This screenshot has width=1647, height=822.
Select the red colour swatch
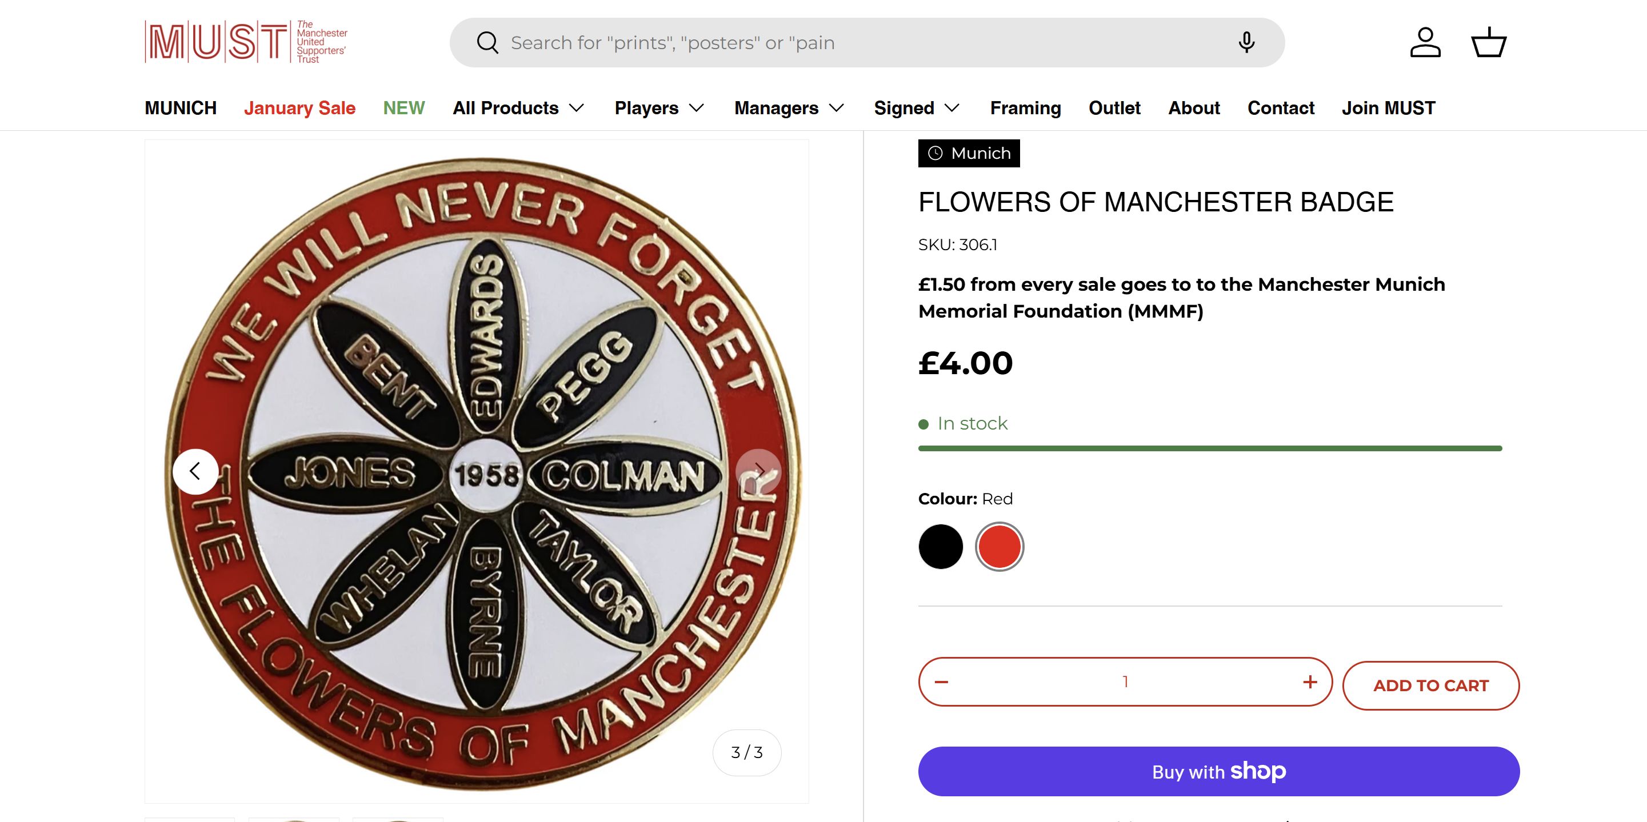click(x=1000, y=547)
